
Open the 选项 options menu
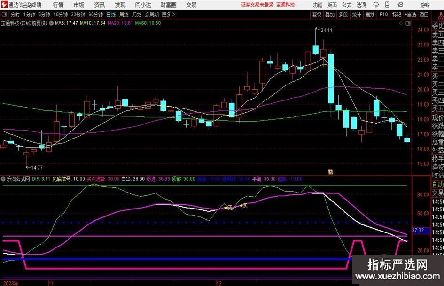tap(361, 5)
